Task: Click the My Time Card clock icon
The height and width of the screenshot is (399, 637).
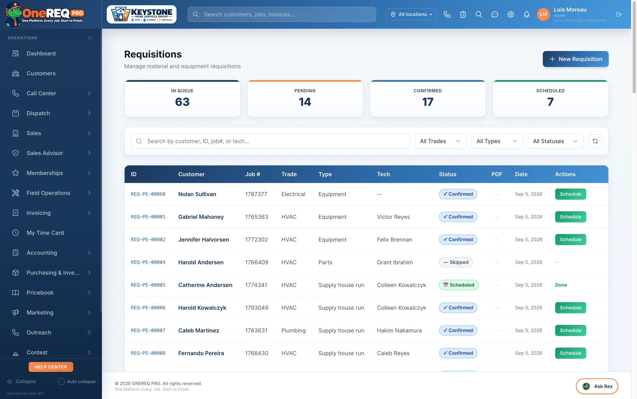Action: (x=16, y=233)
